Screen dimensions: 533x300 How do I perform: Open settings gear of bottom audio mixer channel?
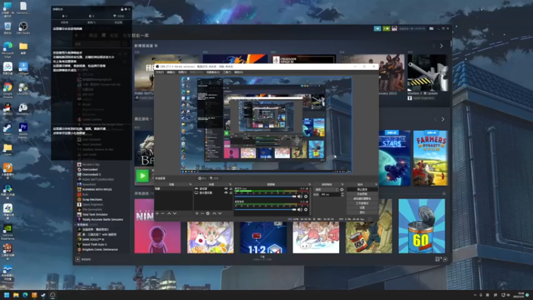(x=306, y=209)
